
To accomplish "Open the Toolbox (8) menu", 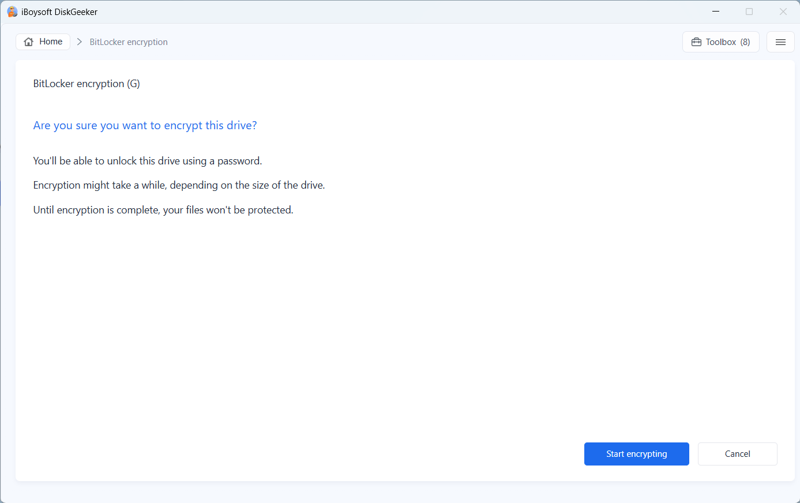I will pos(720,42).
